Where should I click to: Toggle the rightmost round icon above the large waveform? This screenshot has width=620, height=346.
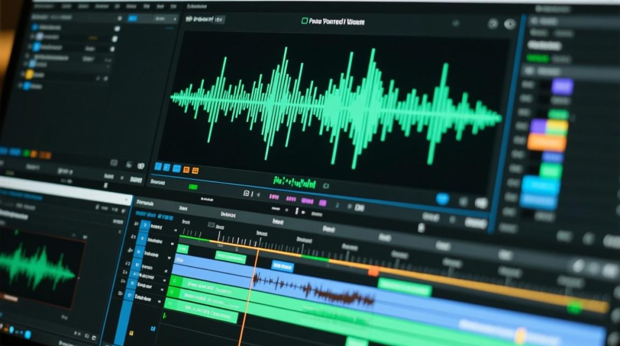coord(510,24)
